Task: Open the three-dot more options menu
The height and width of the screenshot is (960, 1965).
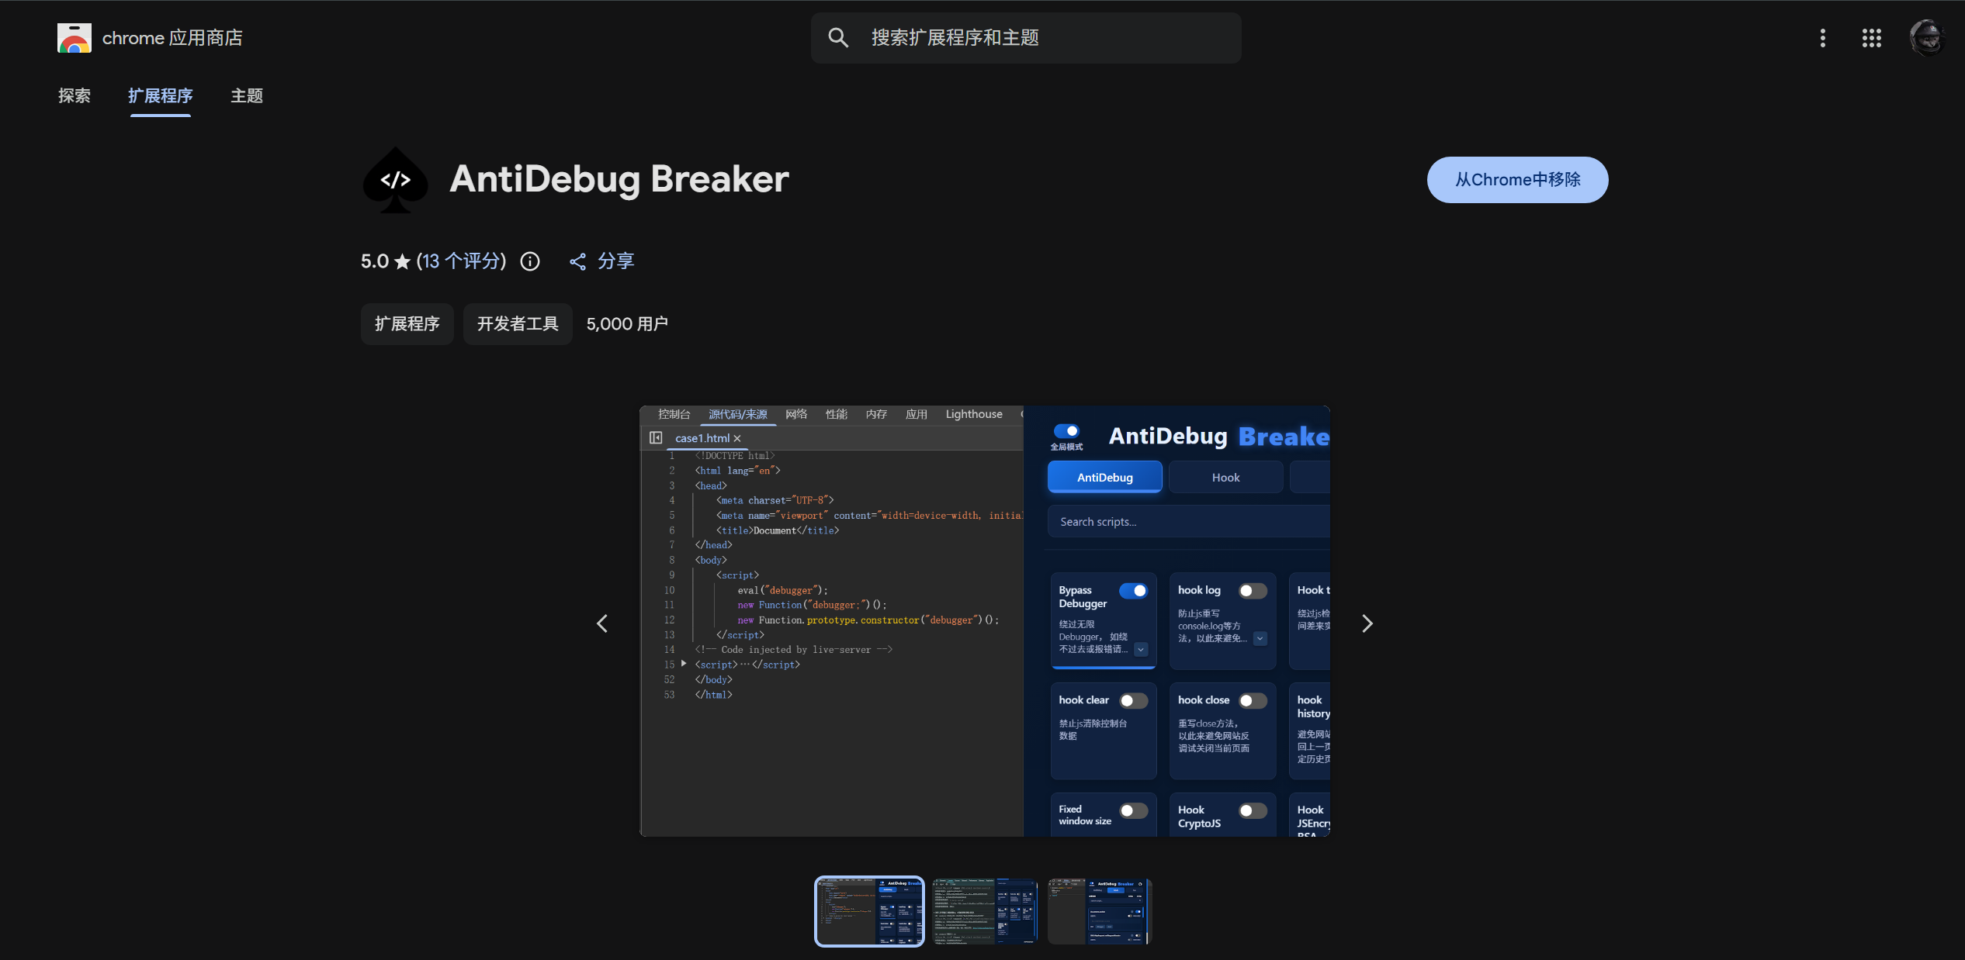Action: [x=1823, y=38]
